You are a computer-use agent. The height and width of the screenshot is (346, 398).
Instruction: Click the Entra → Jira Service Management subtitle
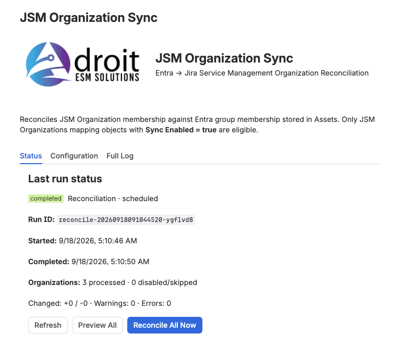[262, 73]
